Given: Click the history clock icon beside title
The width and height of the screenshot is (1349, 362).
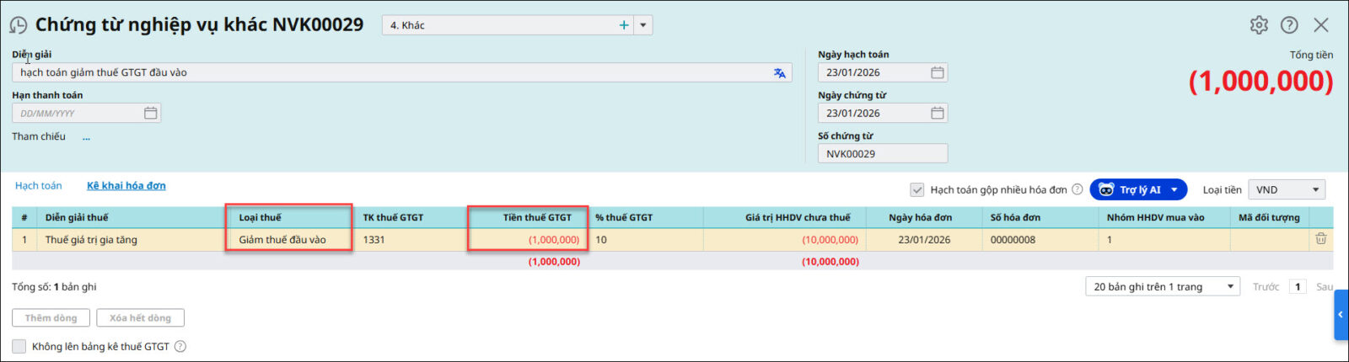Looking at the screenshot, I should (x=18, y=25).
